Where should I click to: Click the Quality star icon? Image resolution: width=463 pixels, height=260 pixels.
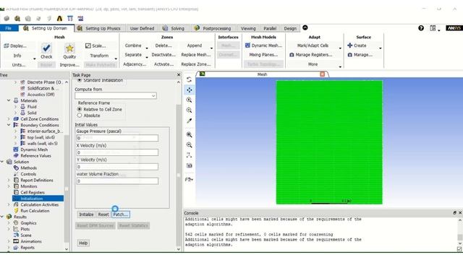pyautogui.click(x=69, y=48)
